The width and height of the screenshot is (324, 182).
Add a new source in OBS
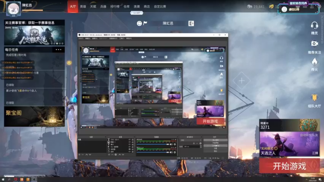coord(109,154)
